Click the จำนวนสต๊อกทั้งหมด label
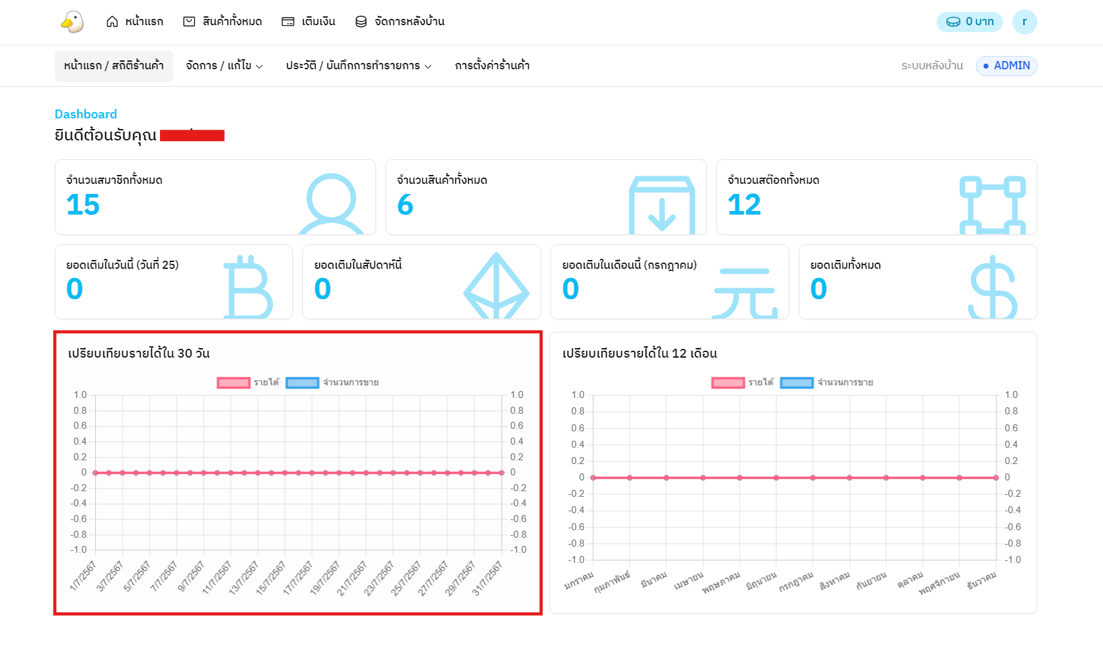The image size is (1103, 646). (x=774, y=180)
